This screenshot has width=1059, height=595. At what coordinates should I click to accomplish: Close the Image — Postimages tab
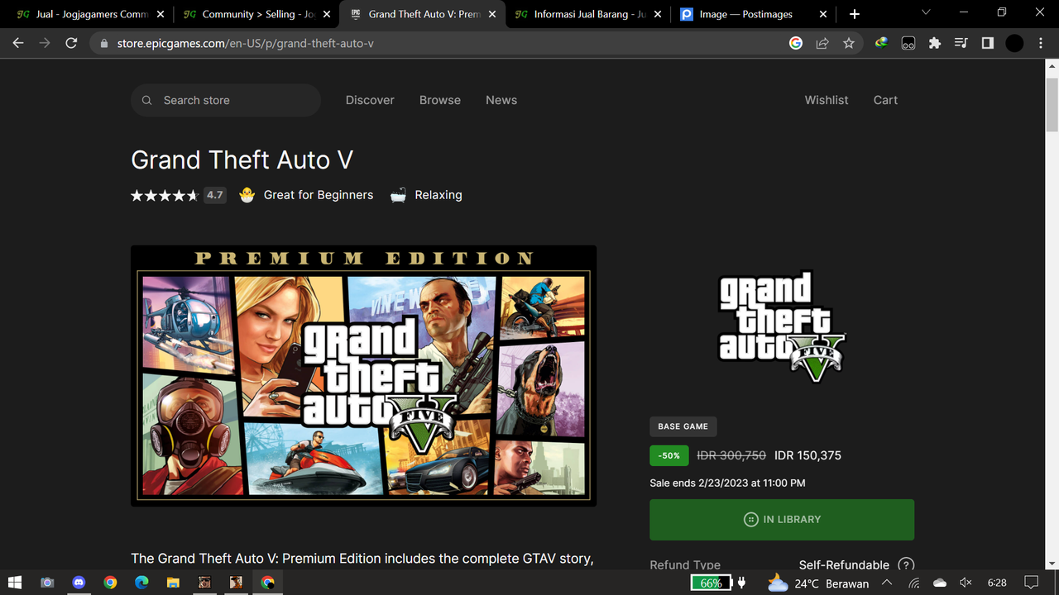[x=823, y=14]
